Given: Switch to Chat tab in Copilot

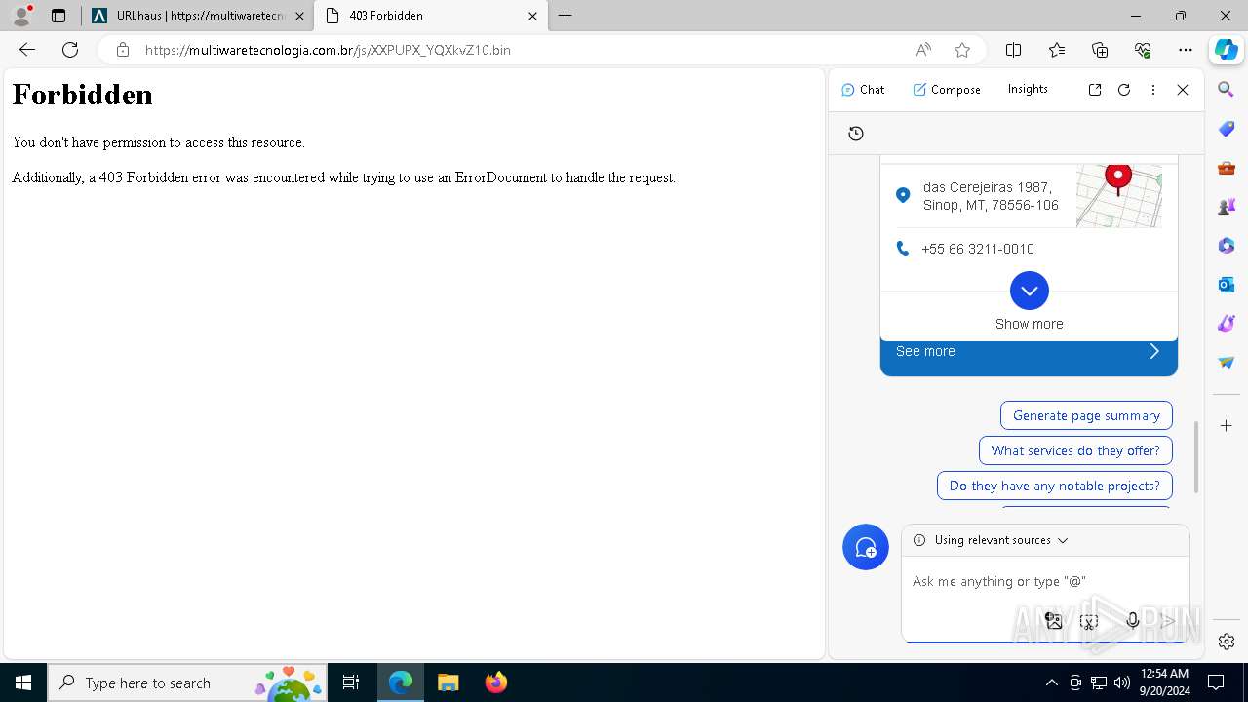Looking at the screenshot, I should (x=863, y=89).
